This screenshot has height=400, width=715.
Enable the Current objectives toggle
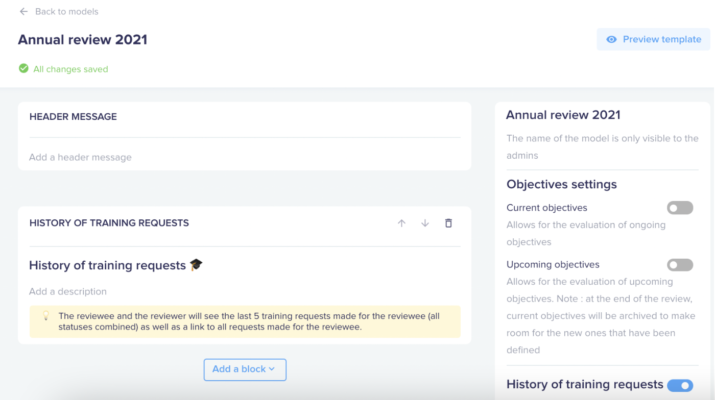(x=680, y=208)
